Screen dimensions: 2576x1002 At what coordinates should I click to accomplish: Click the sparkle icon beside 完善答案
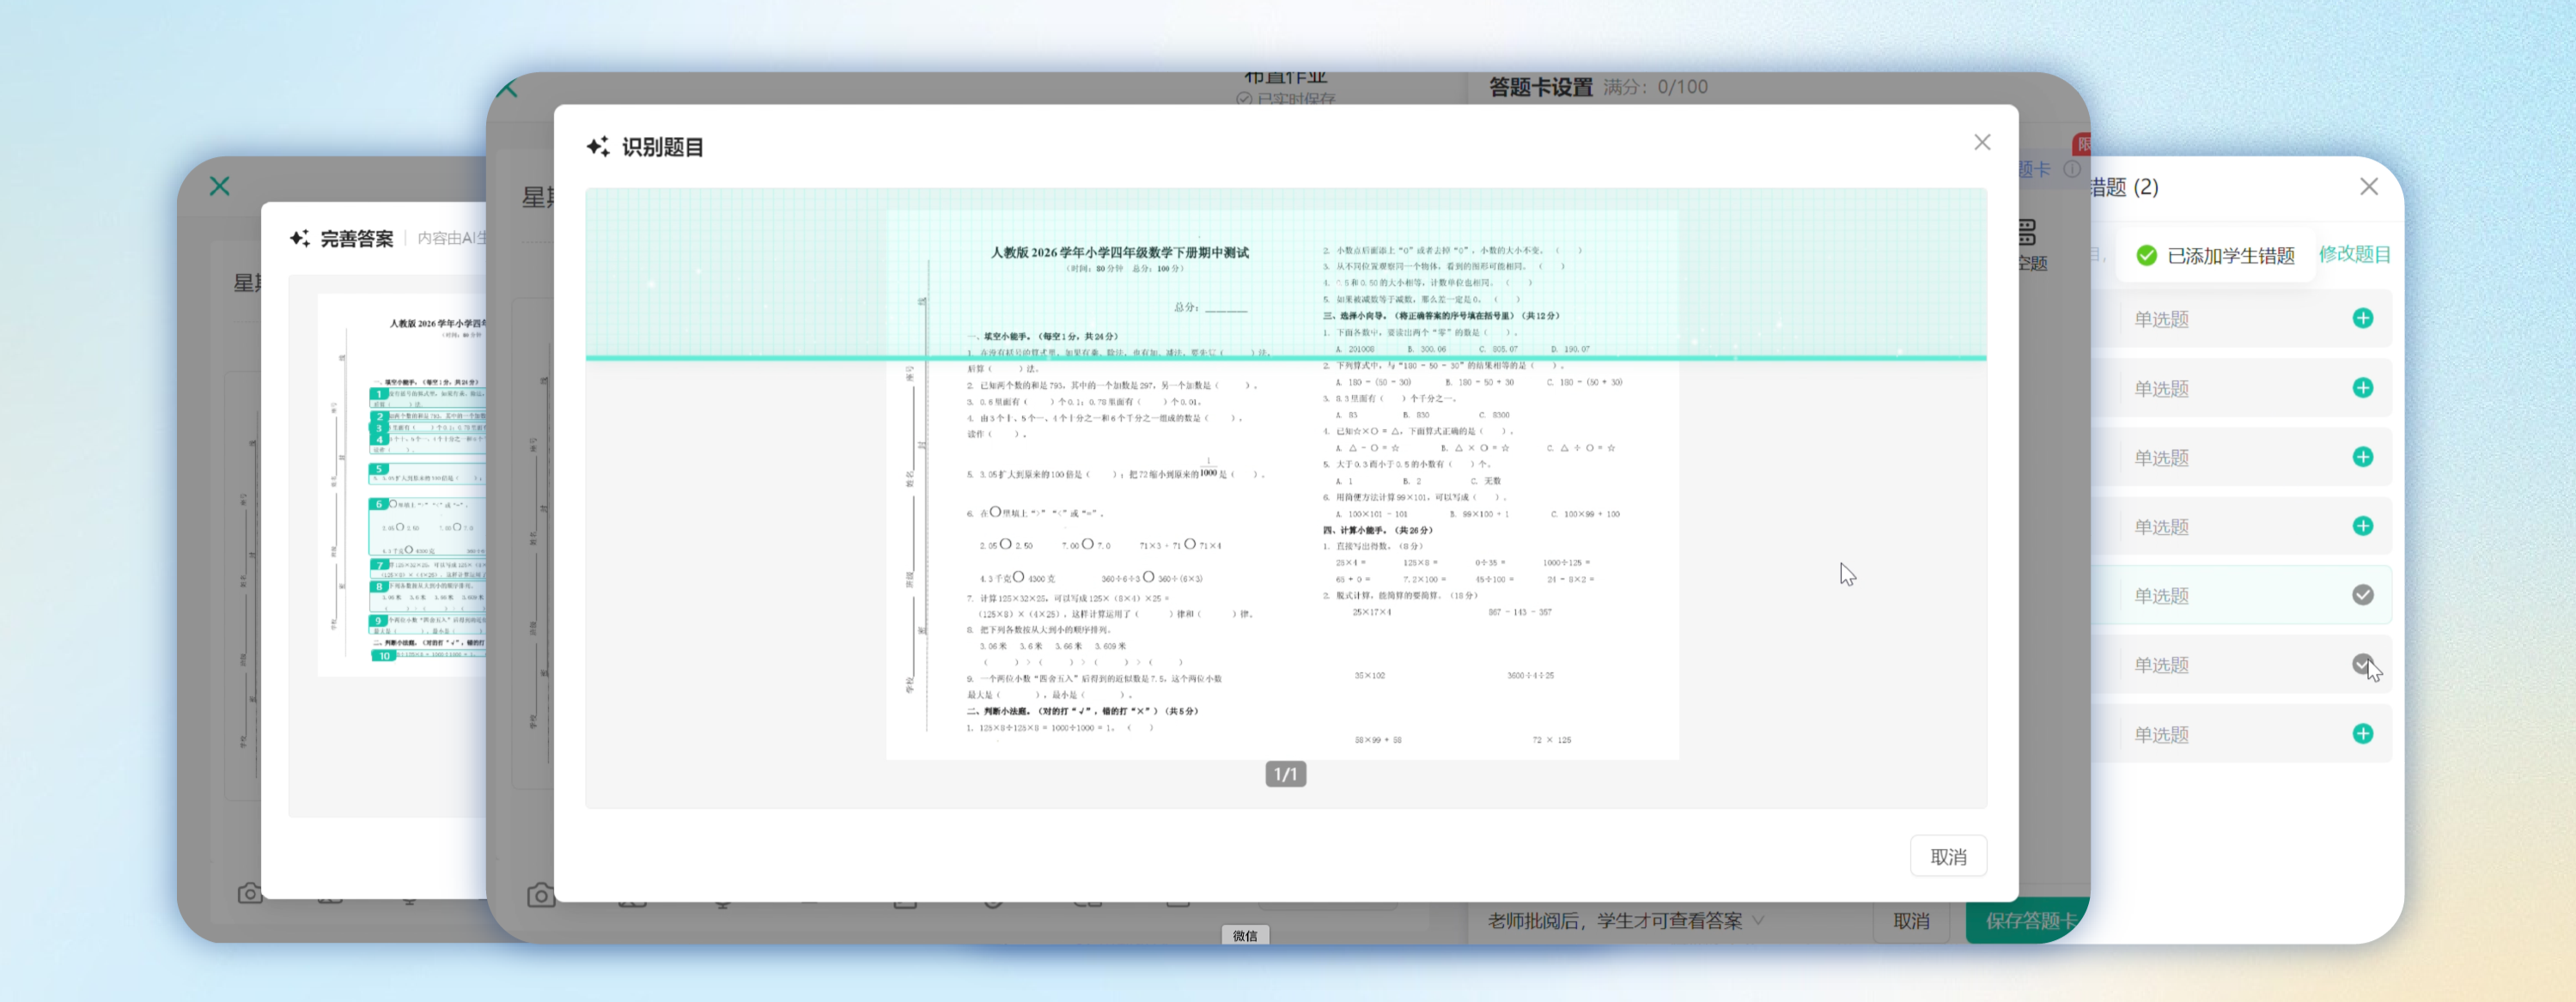[300, 238]
